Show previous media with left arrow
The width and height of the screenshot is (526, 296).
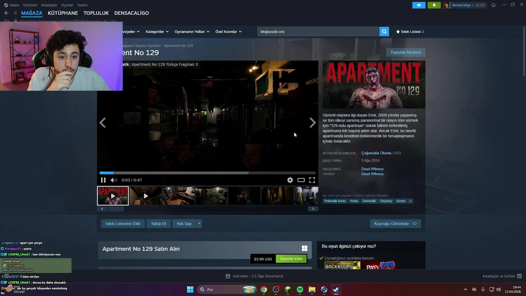102,123
